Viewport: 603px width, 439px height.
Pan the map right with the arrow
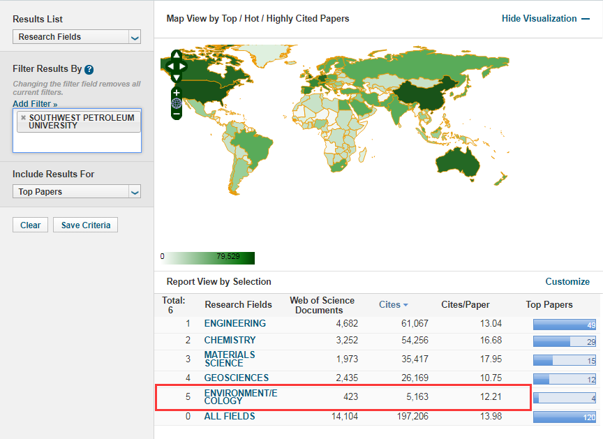point(184,66)
